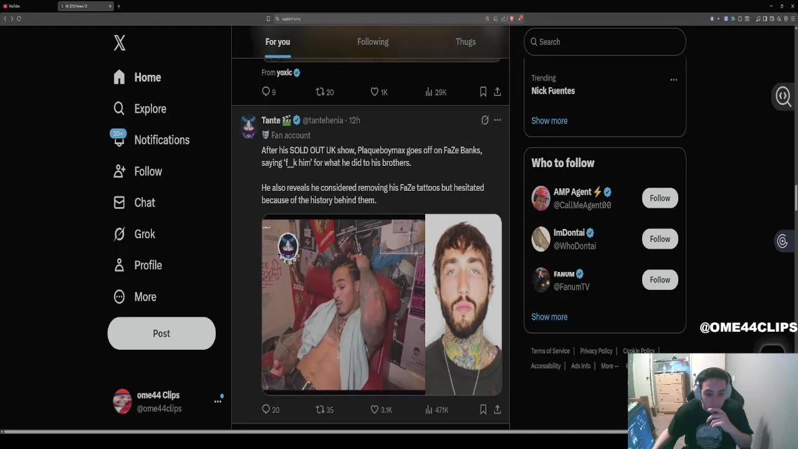Like Tante's post with 3.1K likes
This screenshot has height=449, width=798.
click(x=381, y=410)
